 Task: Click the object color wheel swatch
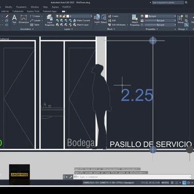(142, 16)
